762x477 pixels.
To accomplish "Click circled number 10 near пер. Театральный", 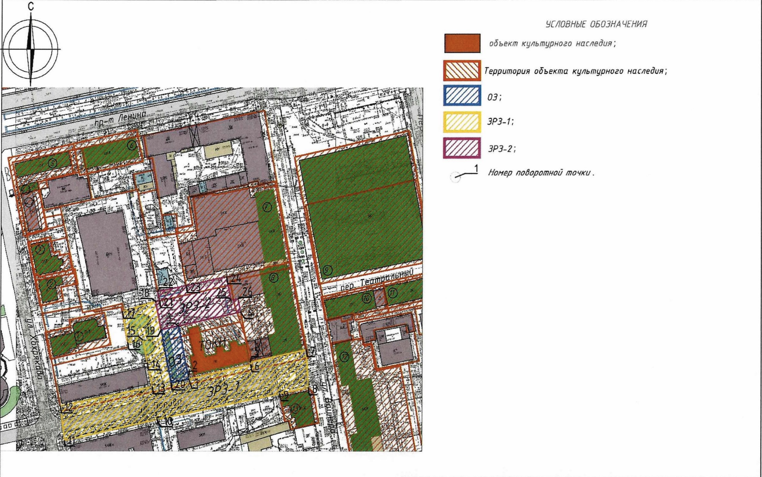I will pos(367,298).
